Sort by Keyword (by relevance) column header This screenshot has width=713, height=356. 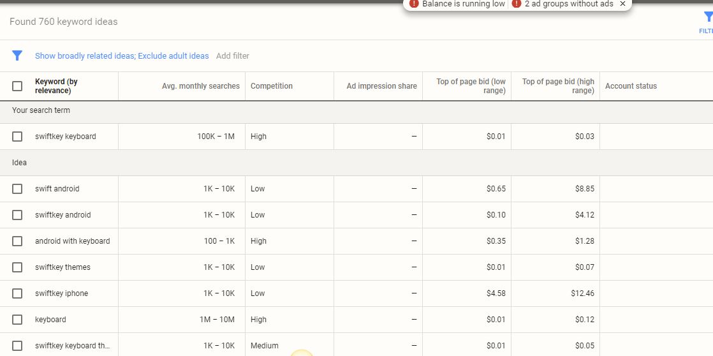point(56,86)
